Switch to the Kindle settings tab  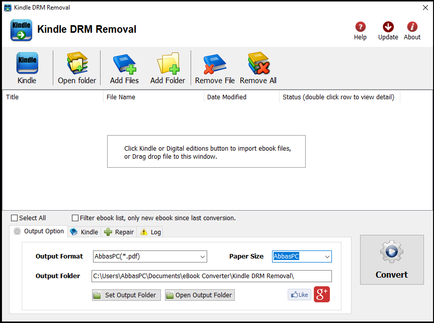[84, 232]
